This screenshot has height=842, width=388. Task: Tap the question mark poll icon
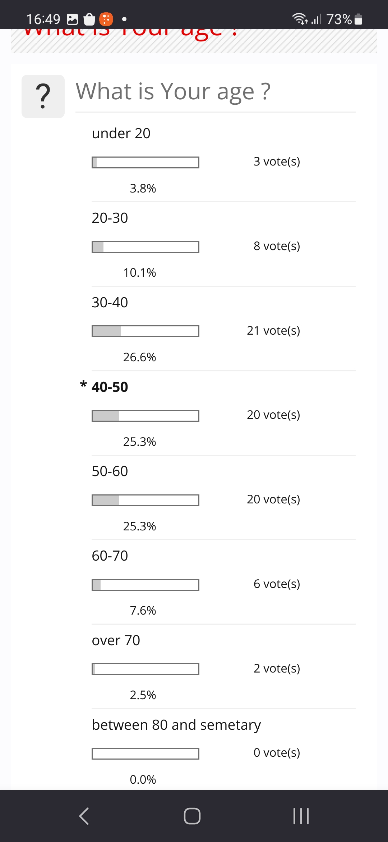pyautogui.click(x=43, y=96)
